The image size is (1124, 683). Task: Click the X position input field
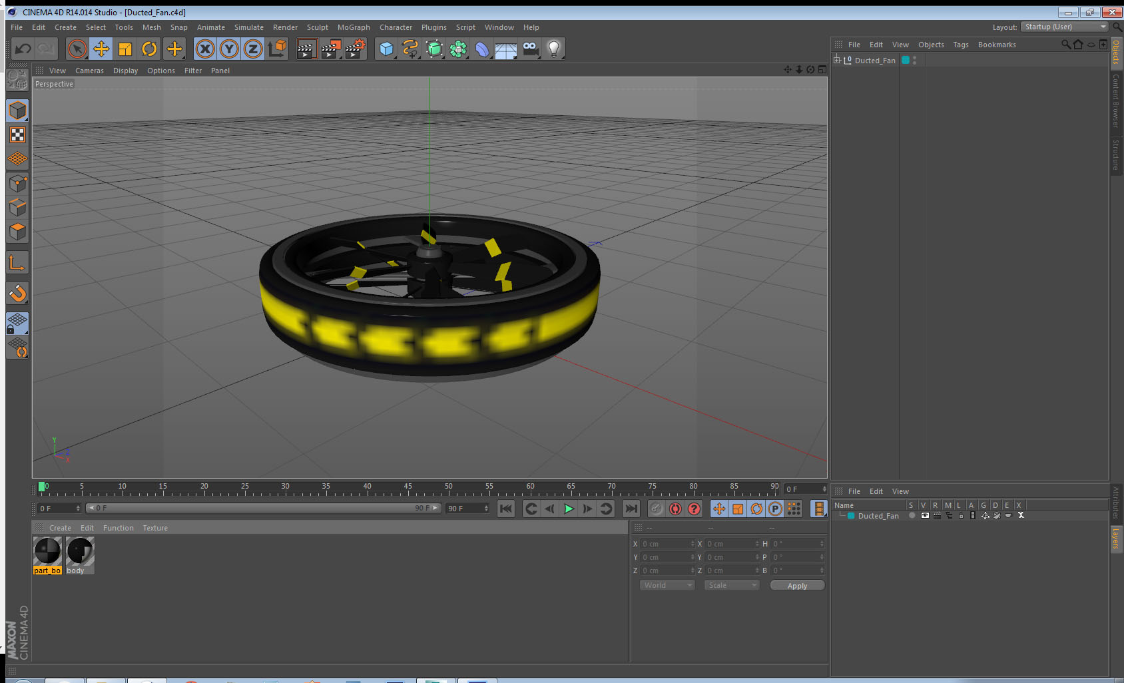click(668, 544)
